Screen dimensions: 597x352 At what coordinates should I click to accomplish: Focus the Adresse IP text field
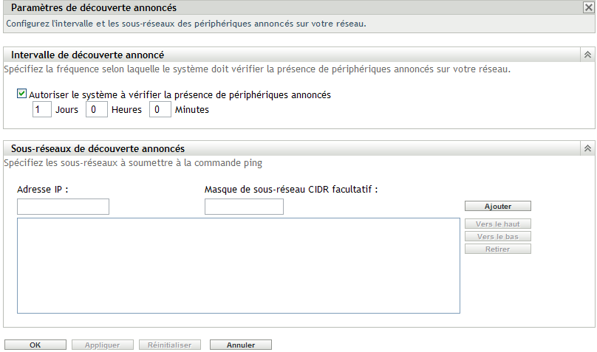pos(63,207)
